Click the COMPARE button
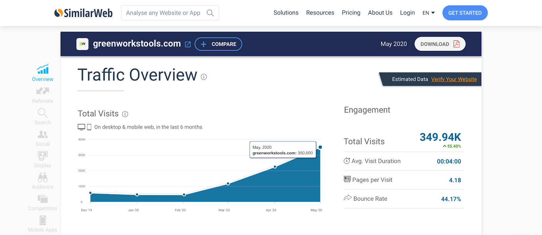This screenshot has width=542, height=235. pyautogui.click(x=218, y=44)
